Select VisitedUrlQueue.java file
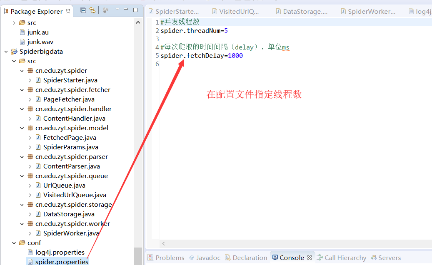Viewport: 432px width, 265px height. tap(75, 195)
